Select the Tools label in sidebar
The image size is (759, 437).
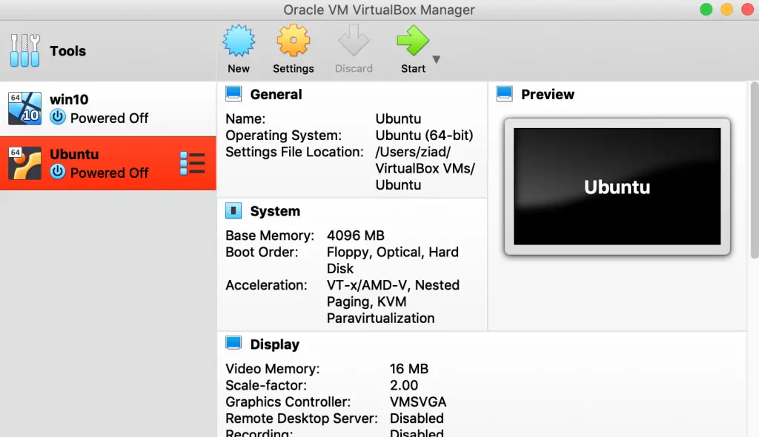[67, 51]
